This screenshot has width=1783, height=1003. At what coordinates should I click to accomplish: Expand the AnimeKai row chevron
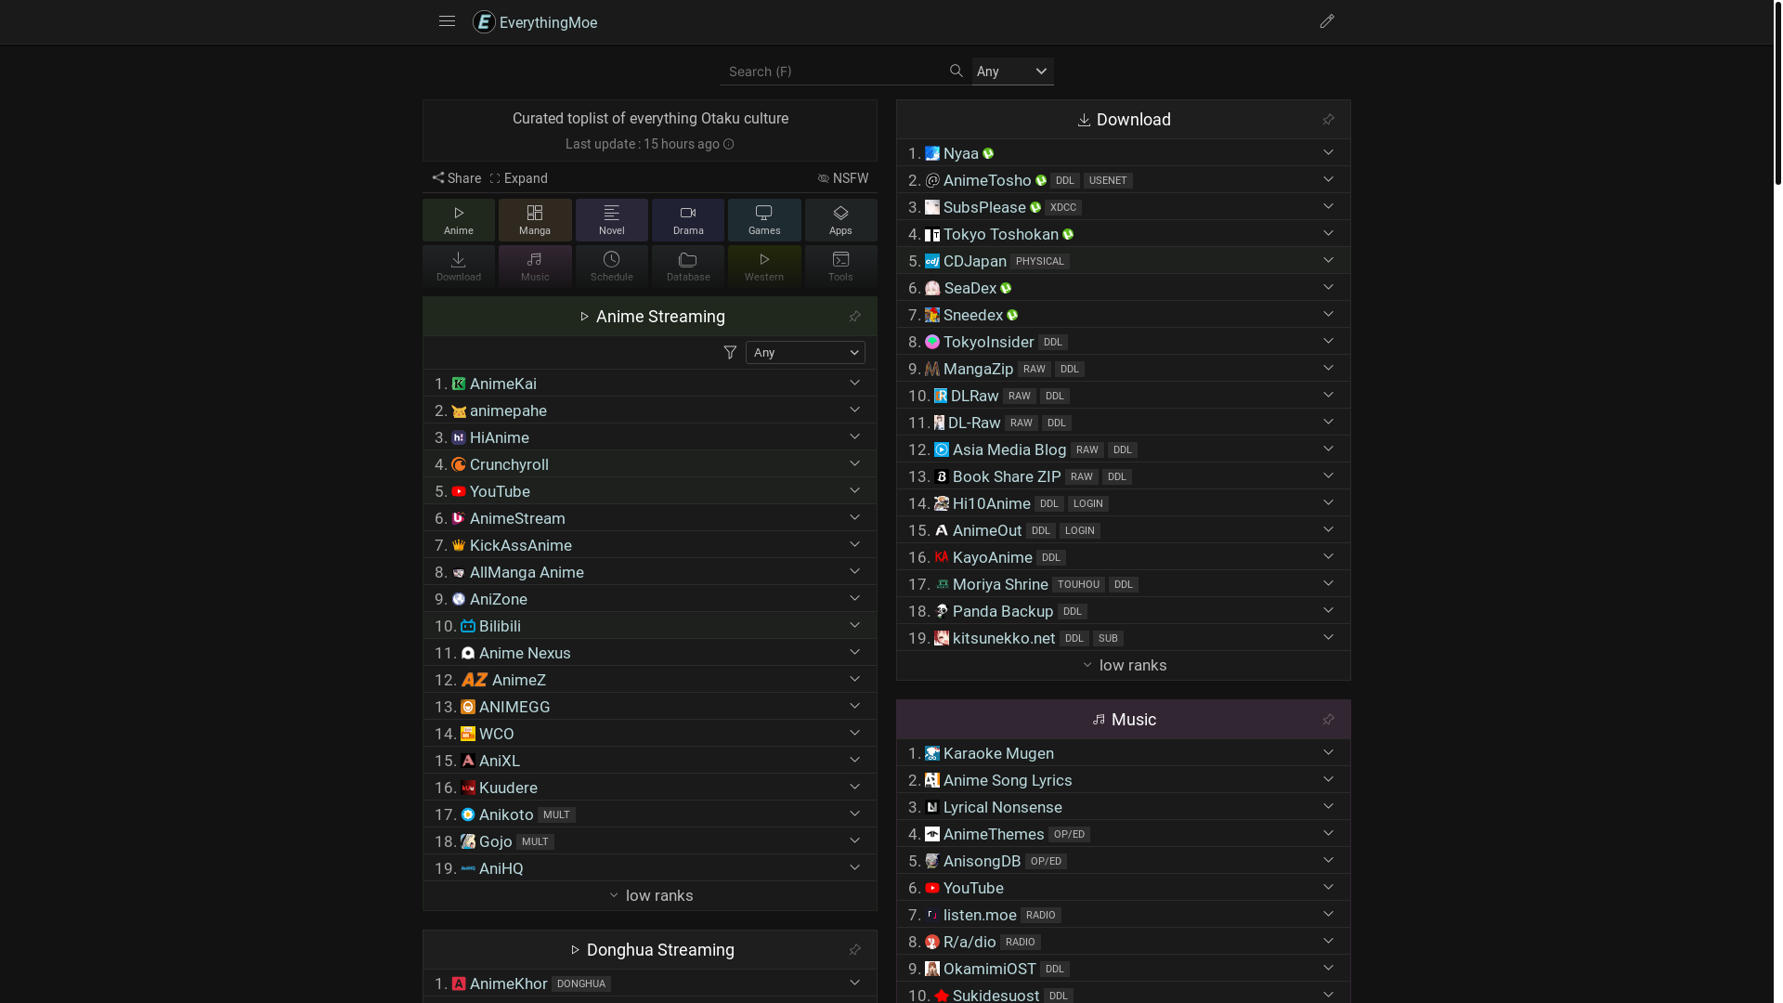854,383
